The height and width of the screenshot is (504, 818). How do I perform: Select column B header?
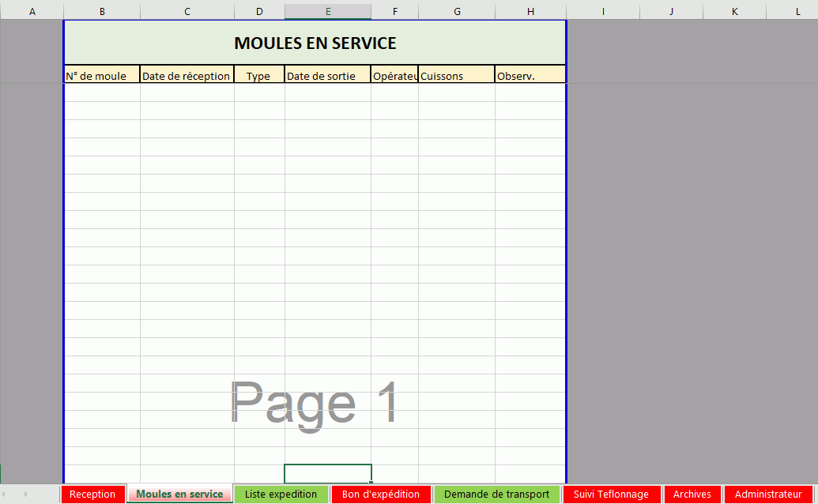point(102,12)
